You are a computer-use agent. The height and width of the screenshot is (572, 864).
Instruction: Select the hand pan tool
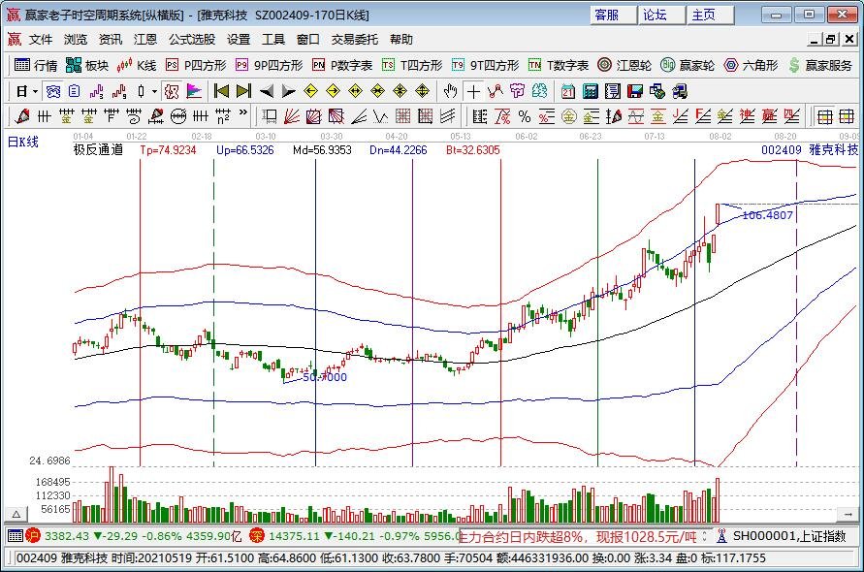pos(450,91)
